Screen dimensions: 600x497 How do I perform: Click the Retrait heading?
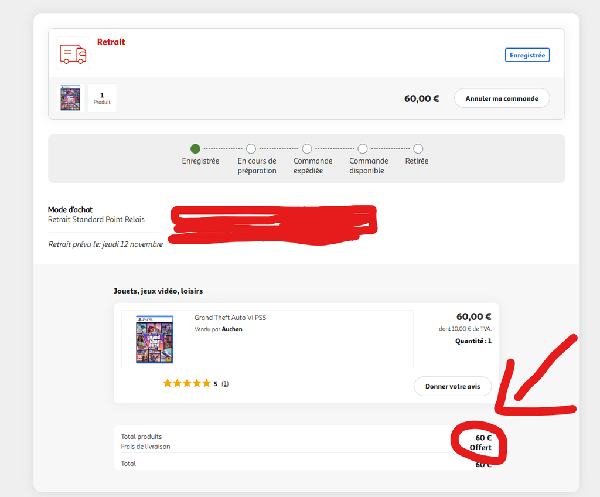tap(111, 42)
